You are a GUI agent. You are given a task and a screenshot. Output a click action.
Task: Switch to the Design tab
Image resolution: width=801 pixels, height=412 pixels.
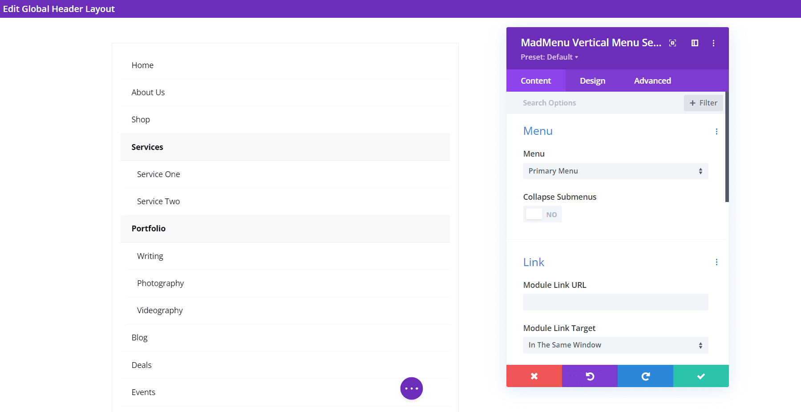pos(592,81)
